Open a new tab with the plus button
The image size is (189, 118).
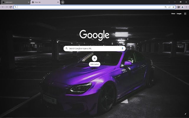click(x=63, y=2)
